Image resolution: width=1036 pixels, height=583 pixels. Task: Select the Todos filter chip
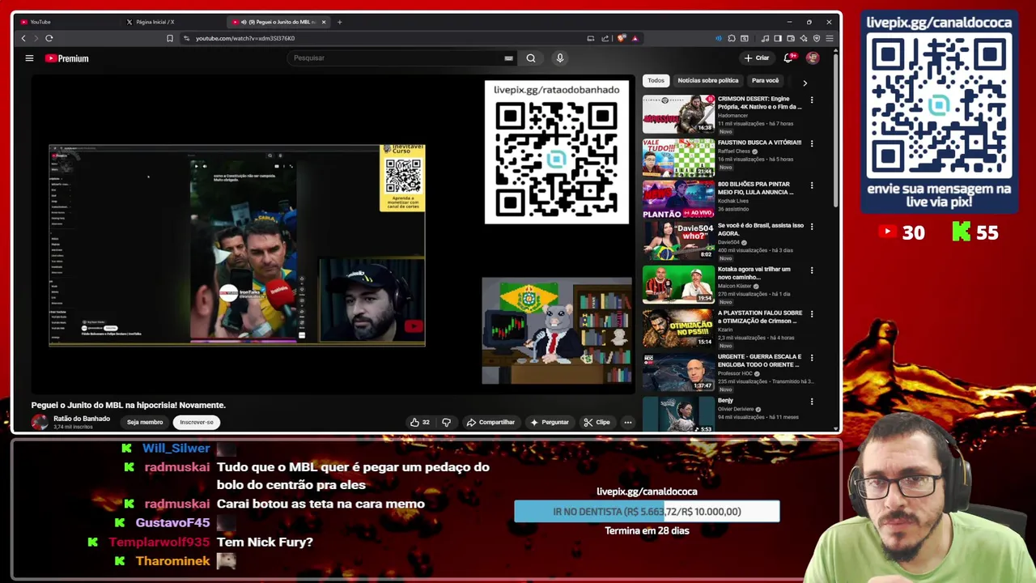click(x=656, y=81)
